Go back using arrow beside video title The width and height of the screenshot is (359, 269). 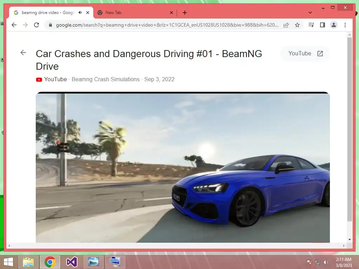pyautogui.click(x=23, y=53)
